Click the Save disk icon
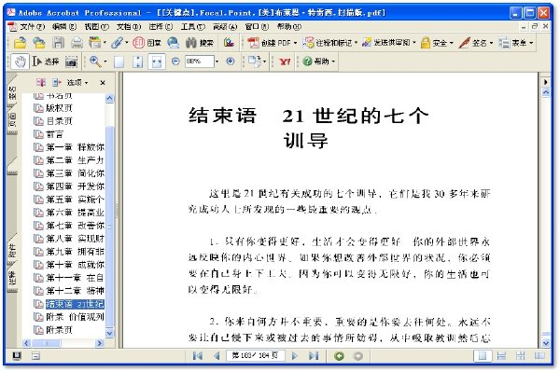This screenshot has width=560, height=372. 58,43
